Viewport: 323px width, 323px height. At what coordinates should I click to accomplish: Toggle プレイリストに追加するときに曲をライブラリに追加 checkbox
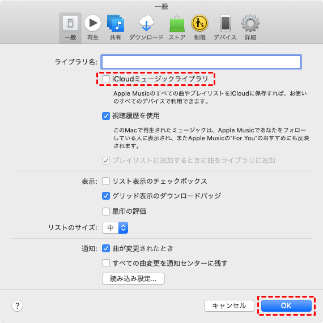pos(106,161)
